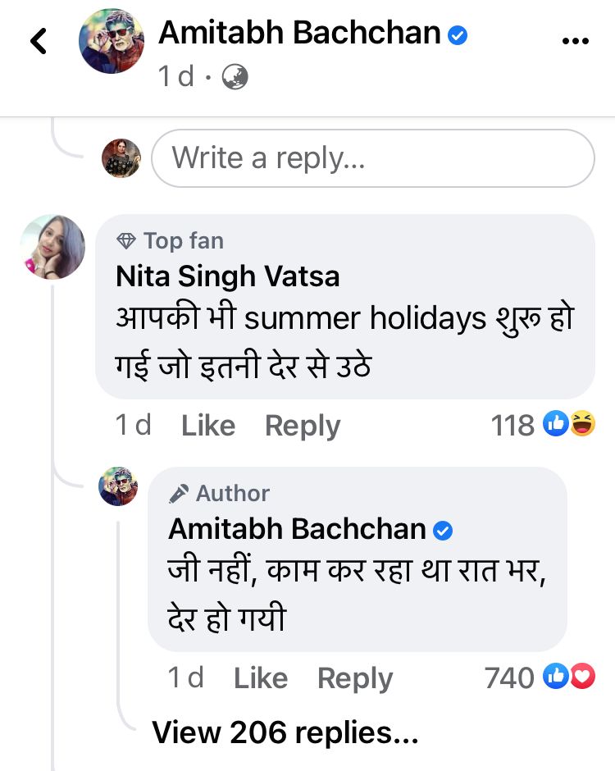Expand View 206 replies

click(x=285, y=732)
